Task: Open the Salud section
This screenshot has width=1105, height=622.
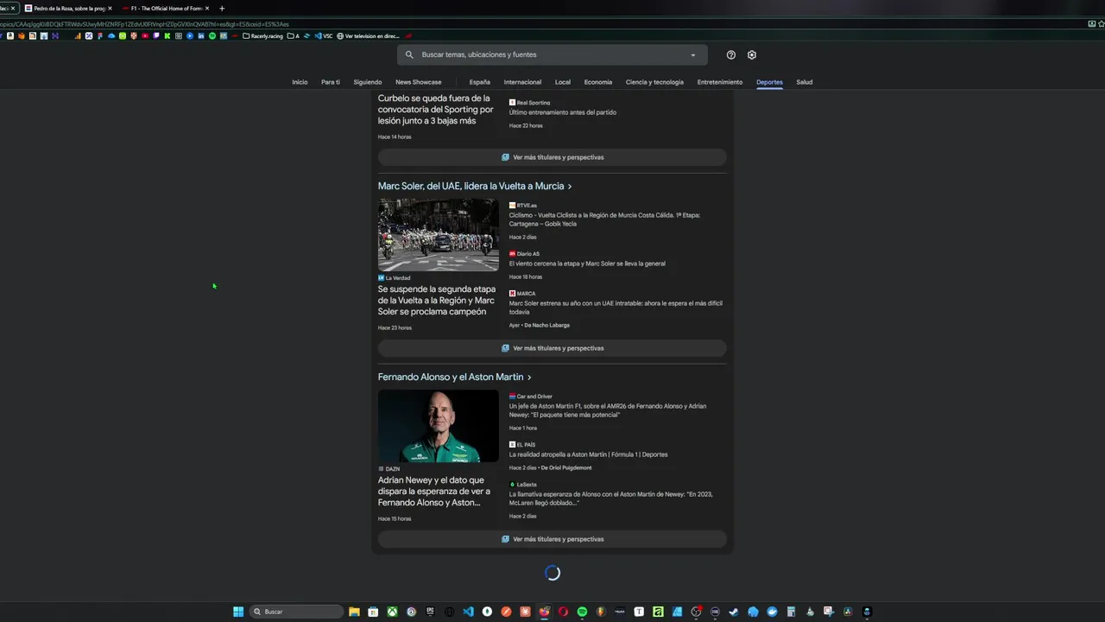Action: tap(805, 82)
